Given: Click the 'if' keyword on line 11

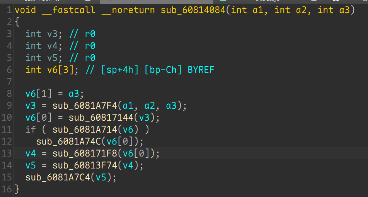Looking at the screenshot, I should (31, 130).
